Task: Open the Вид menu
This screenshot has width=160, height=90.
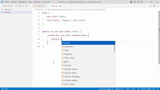Action: pos(30,2)
